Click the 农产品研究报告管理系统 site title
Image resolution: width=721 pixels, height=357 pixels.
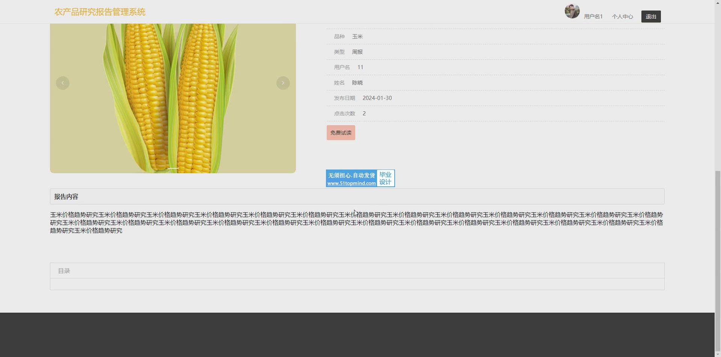(100, 12)
